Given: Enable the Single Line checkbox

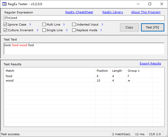Looking at the screenshot, I should tap(44, 30).
